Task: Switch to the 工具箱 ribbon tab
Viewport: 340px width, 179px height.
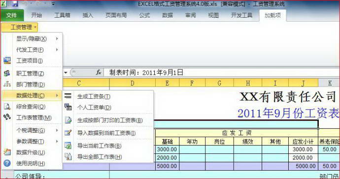Action: point(62,15)
